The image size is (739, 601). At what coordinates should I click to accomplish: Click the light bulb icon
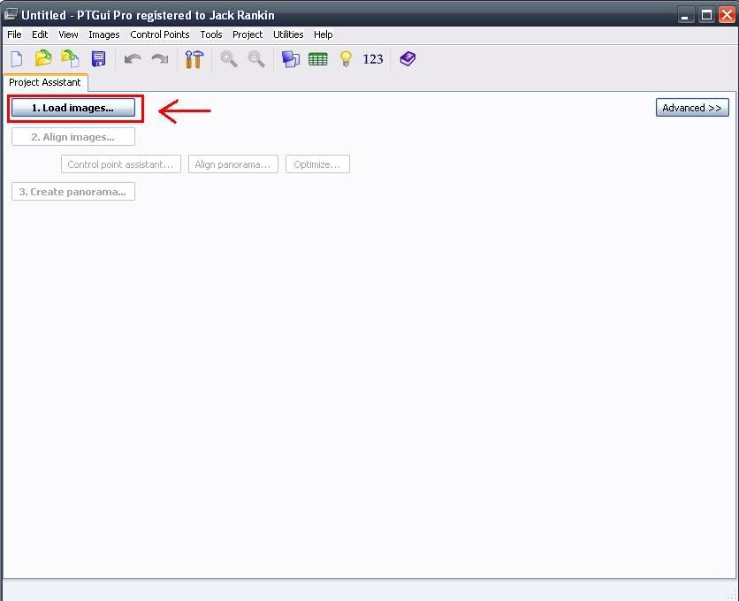click(346, 59)
